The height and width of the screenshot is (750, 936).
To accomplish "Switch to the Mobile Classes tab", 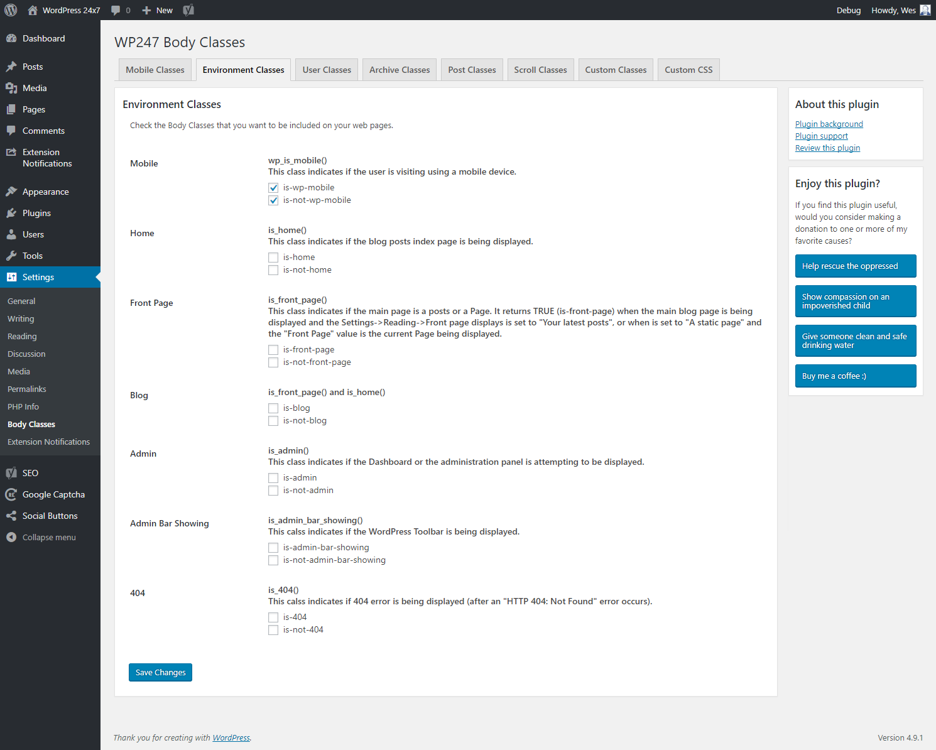I will 155,70.
